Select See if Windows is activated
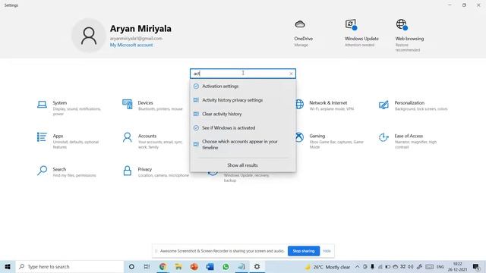 (243, 128)
